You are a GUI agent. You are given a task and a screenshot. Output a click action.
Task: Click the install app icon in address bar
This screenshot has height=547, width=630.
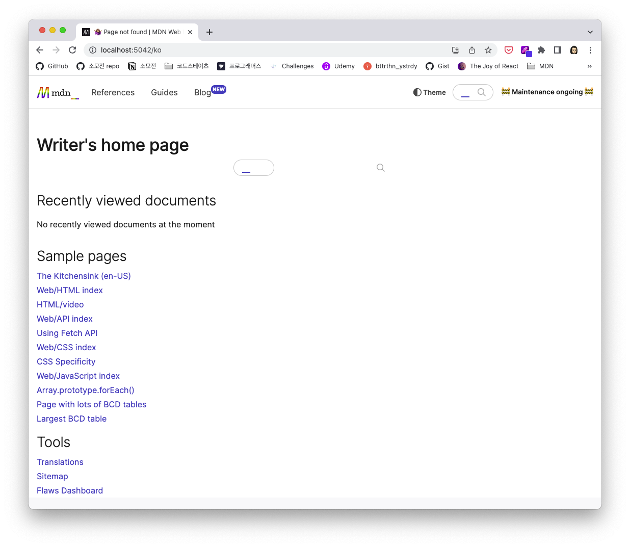coord(456,50)
